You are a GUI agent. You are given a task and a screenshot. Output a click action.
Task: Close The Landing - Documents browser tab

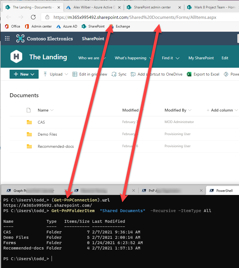(59, 7)
